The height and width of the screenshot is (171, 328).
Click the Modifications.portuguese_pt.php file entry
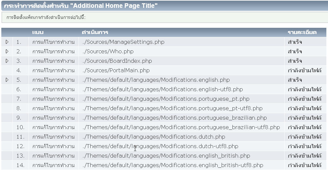(166, 99)
